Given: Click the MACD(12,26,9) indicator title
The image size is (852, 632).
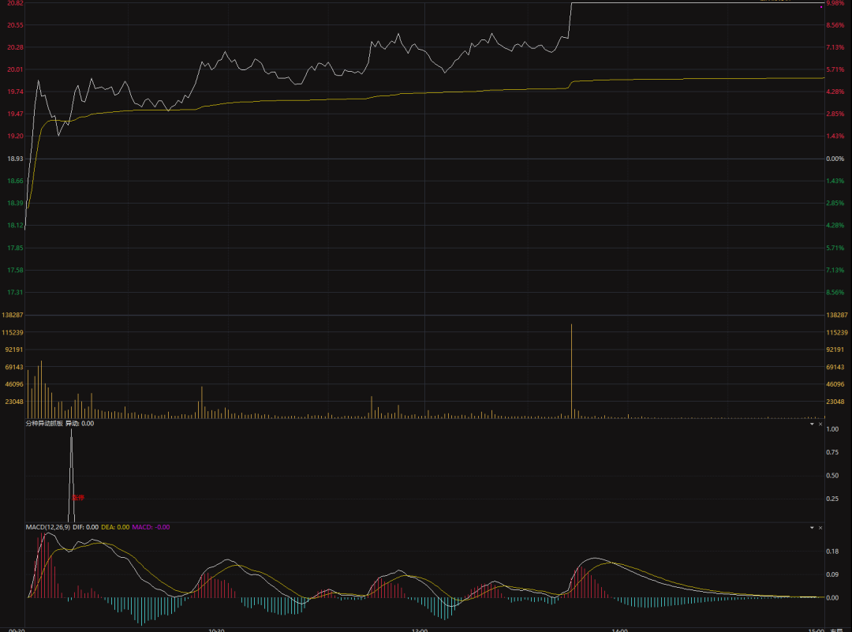Looking at the screenshot, I should (x=46, y=527).
